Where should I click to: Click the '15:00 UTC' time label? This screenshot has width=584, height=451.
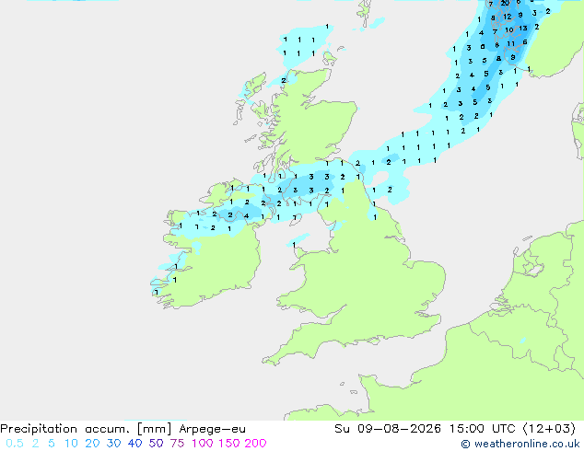[483, 429]
